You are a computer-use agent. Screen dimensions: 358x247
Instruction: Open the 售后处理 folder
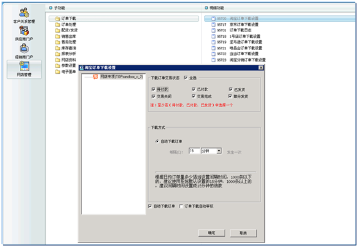coord(65,42)
